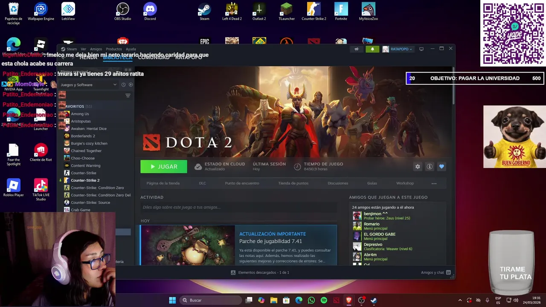Select Counter-Strike 2 in the library list
This screenshot has height=307, width=546.
85,180
